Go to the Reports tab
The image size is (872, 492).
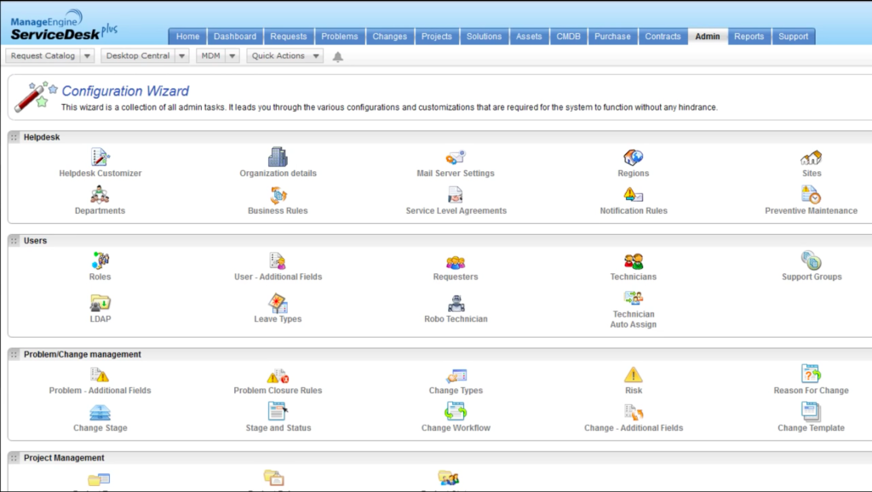[749, 36]
